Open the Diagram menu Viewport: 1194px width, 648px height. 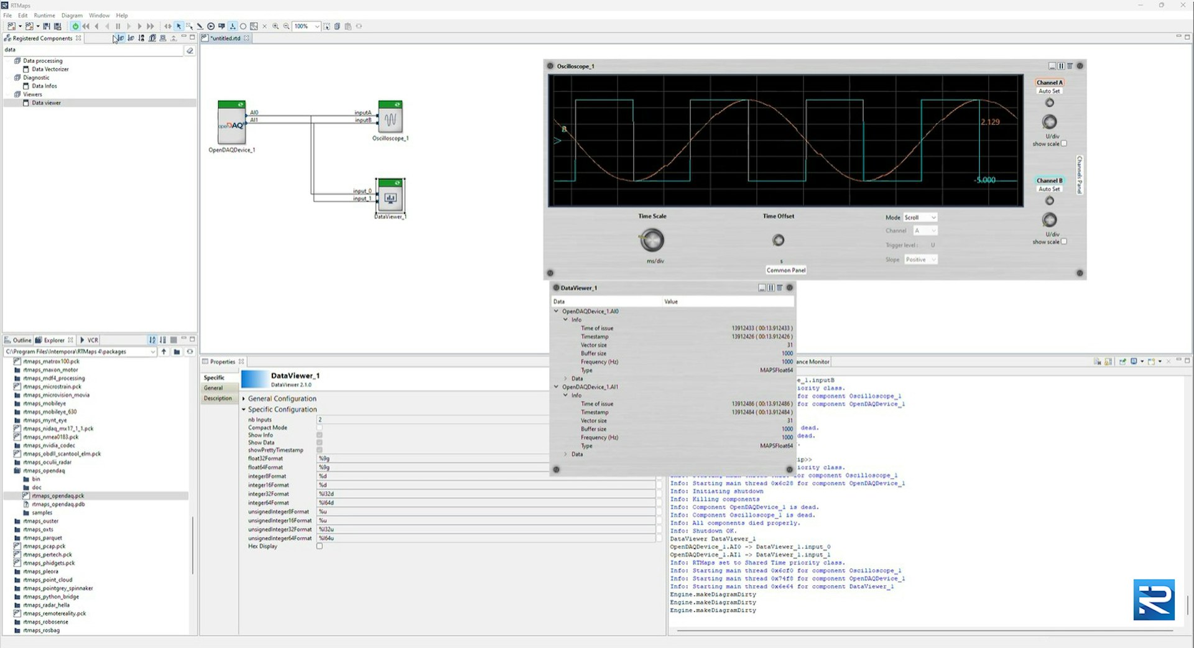(x=72, y=16)
